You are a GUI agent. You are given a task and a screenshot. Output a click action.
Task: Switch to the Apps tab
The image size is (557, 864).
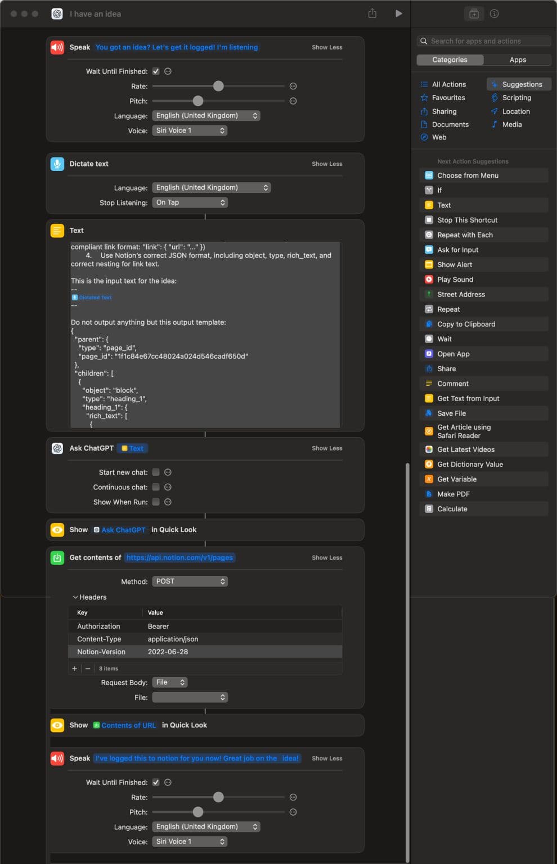tap(517, 60)
